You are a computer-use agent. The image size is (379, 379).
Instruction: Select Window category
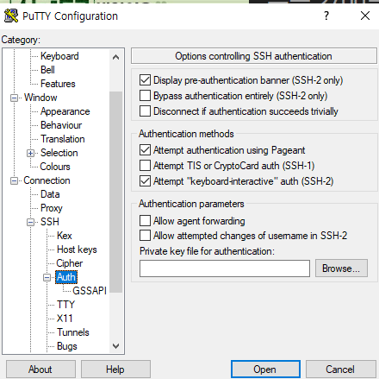tap(40, 98)
